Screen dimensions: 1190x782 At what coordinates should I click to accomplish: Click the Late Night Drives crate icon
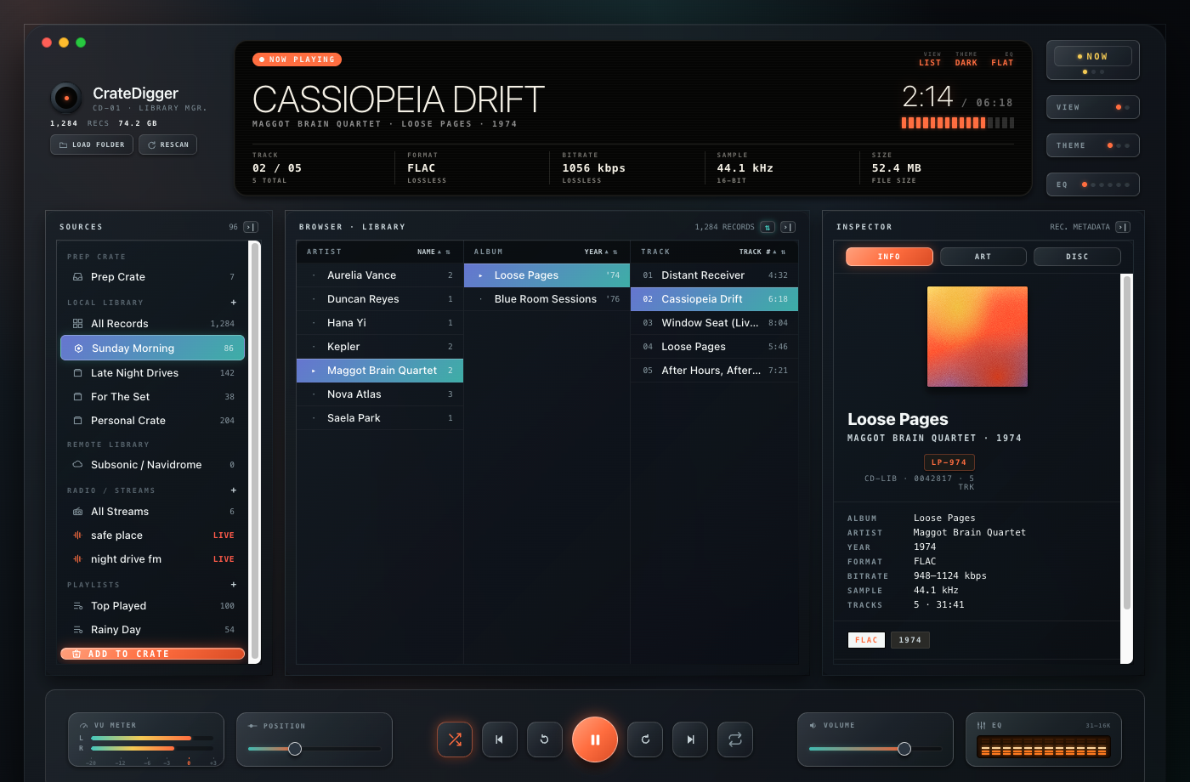tap(77, 373)
